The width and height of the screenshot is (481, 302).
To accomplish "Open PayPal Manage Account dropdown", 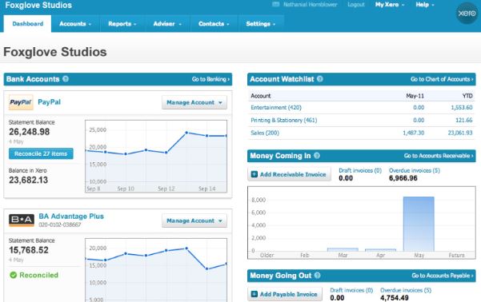I will click(x=194, y=102).
